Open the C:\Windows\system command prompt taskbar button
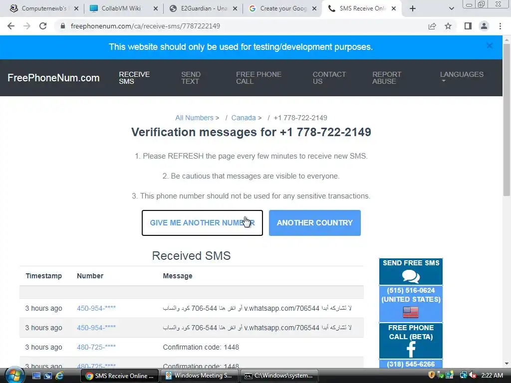The height and width of the screenshot is (383, 511). [x=279, y=376]
